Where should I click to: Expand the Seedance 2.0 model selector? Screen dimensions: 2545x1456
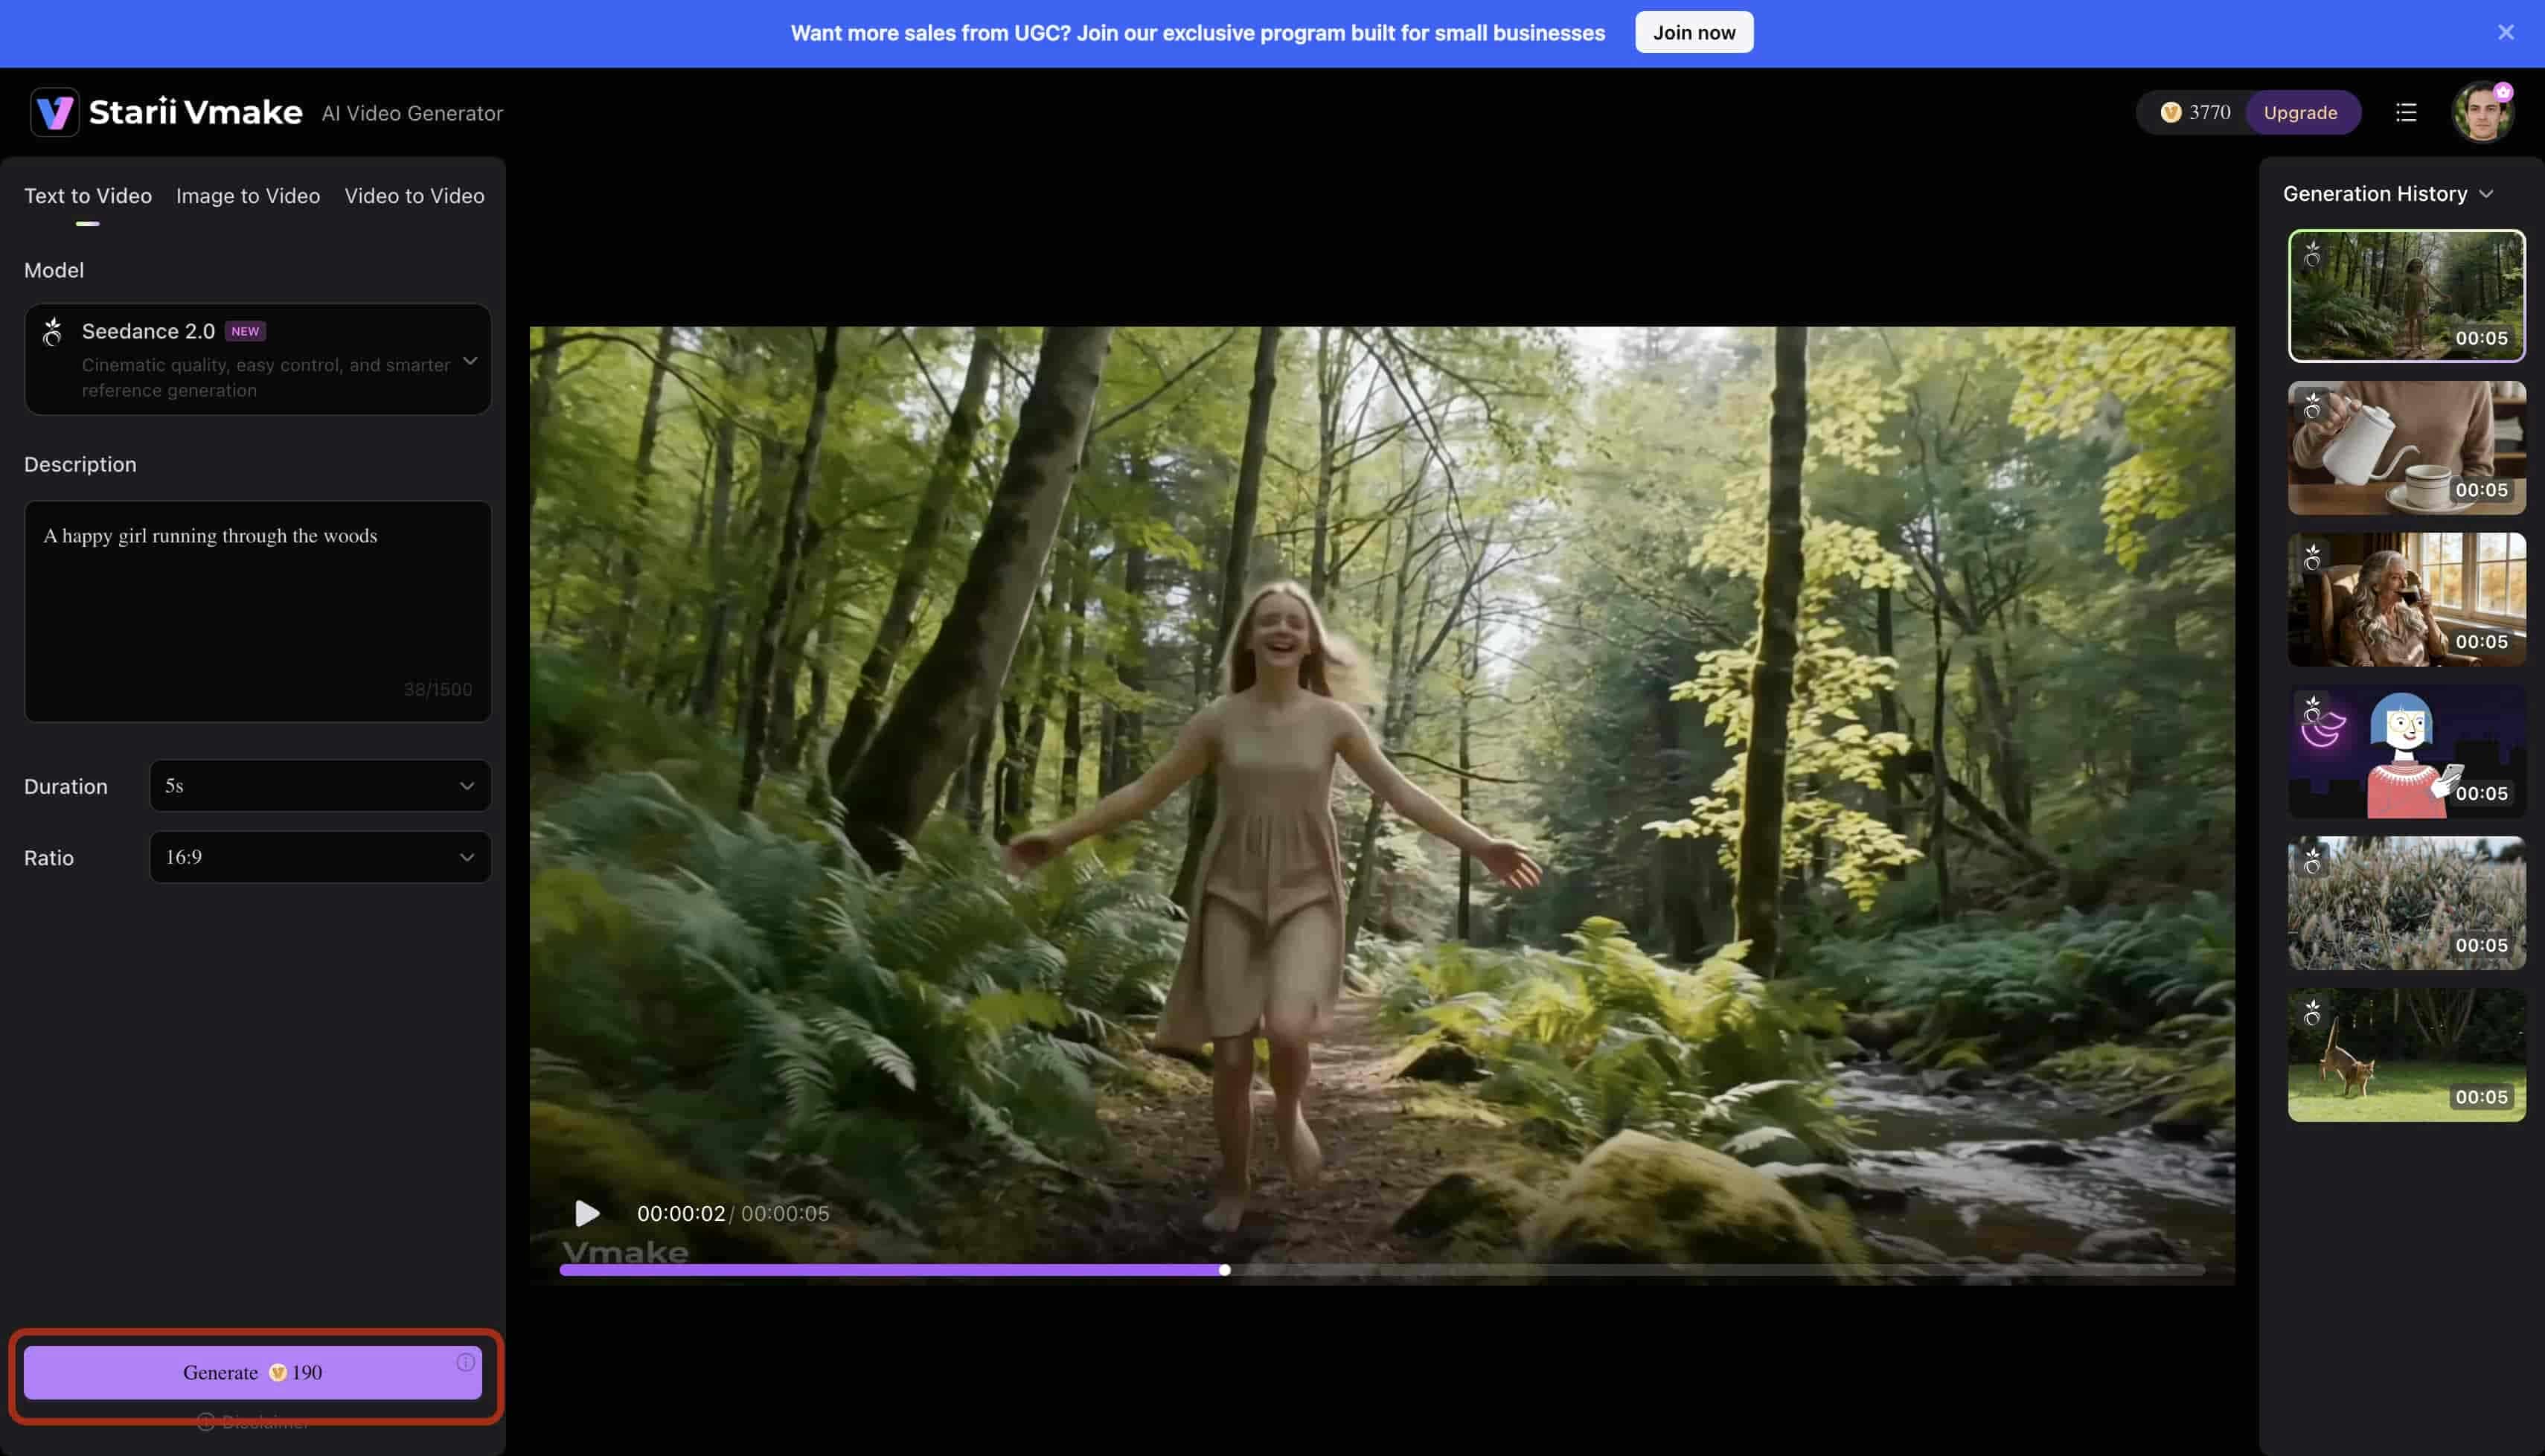[x=257, y=359]
